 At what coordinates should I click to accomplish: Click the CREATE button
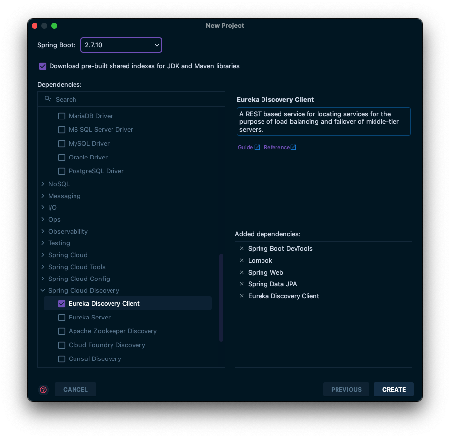394,390
